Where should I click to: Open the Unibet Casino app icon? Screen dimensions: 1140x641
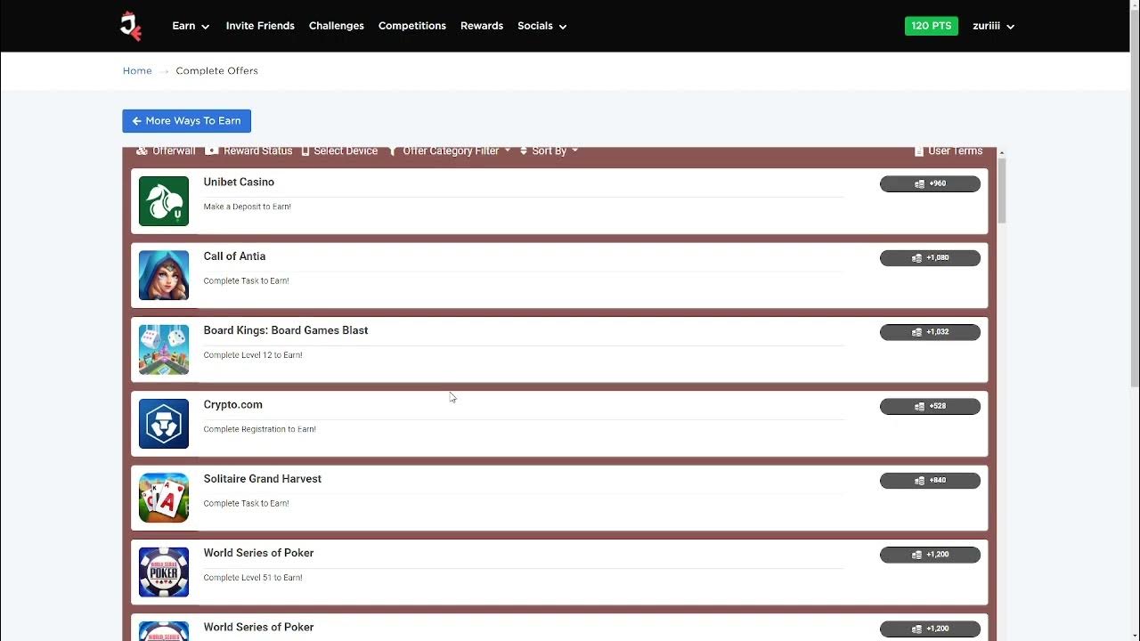[x=164, y=201]
